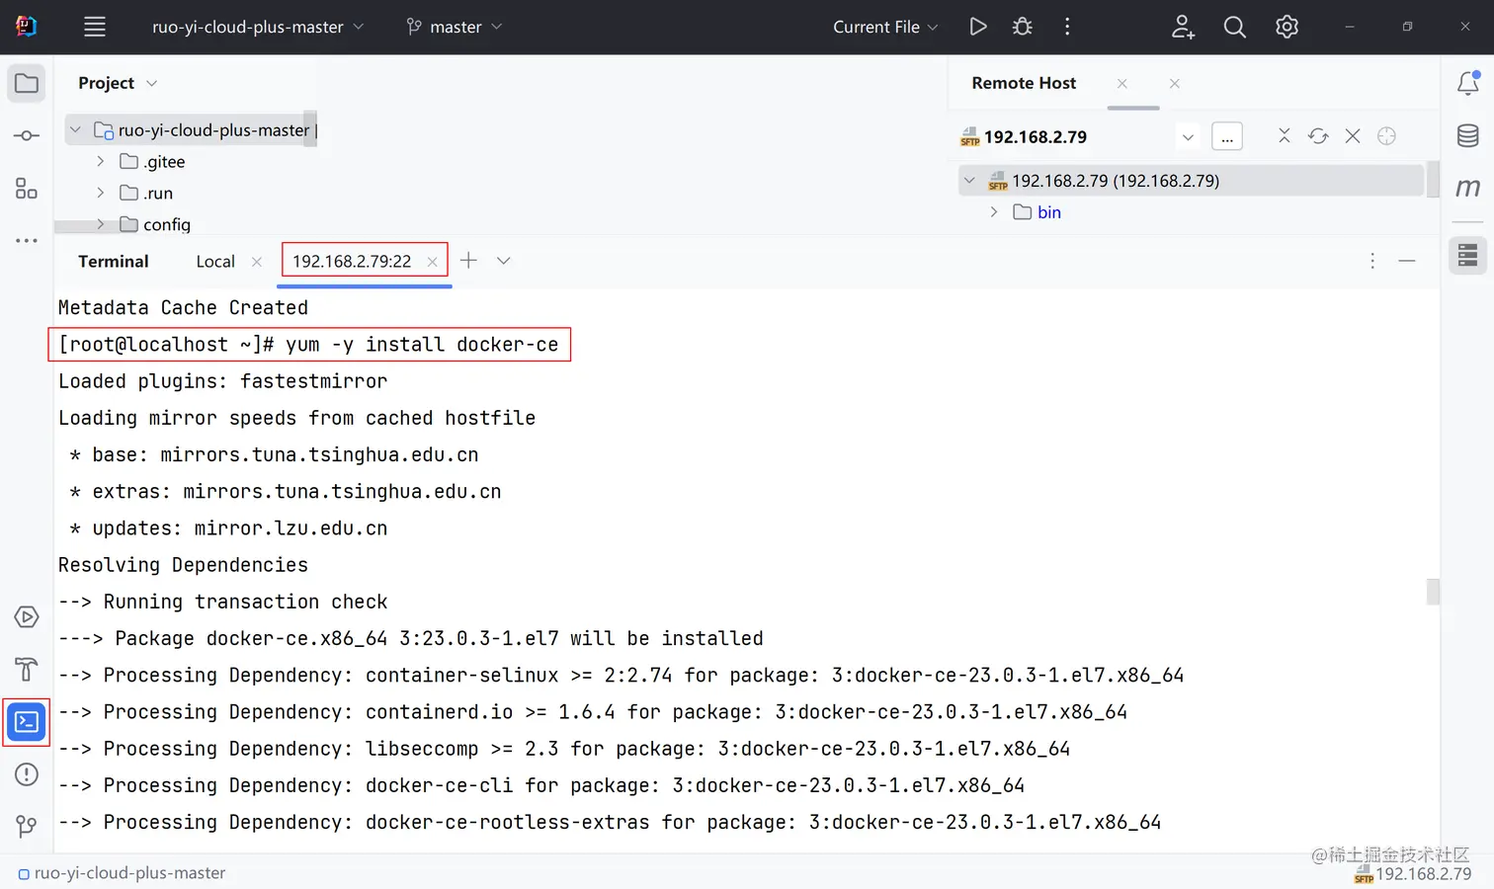Select 192.168.2.79:22 terminal tab

click(x=352, y=262)
